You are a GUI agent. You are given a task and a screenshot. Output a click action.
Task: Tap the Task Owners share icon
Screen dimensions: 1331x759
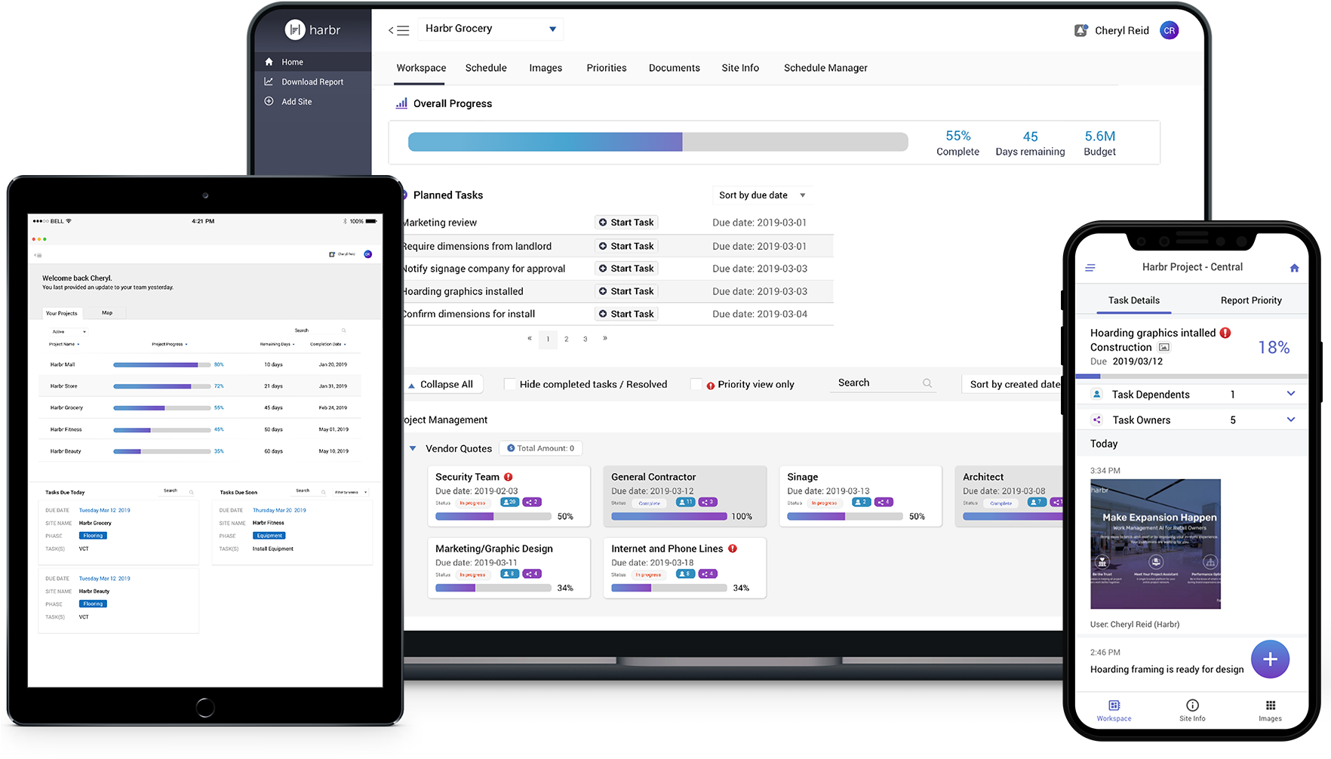(x=1097, y=419)
